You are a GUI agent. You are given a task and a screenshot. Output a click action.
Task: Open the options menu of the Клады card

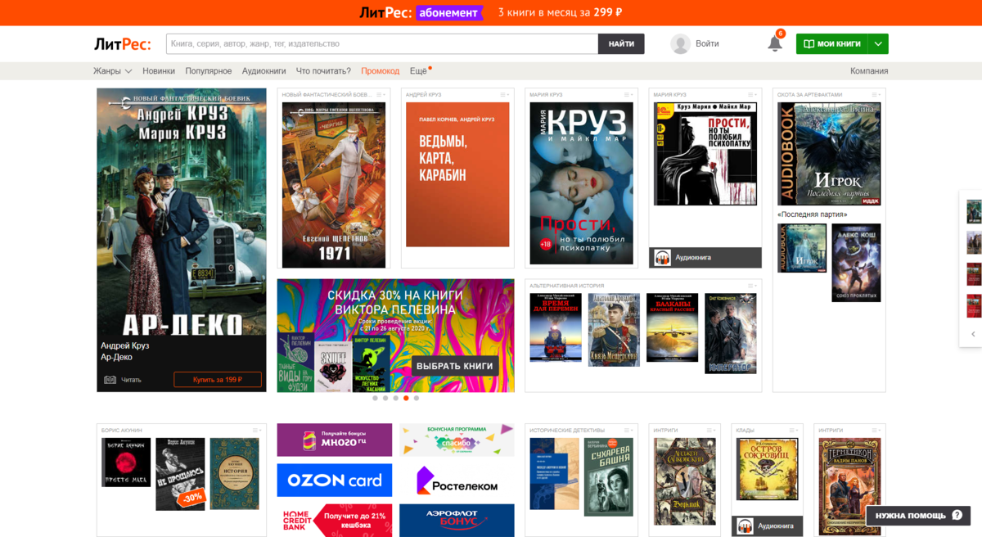point(794,430)
